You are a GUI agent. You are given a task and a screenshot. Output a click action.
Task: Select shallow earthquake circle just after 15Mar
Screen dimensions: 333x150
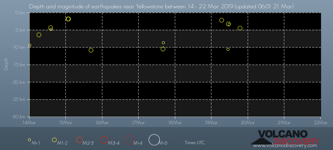68,19
